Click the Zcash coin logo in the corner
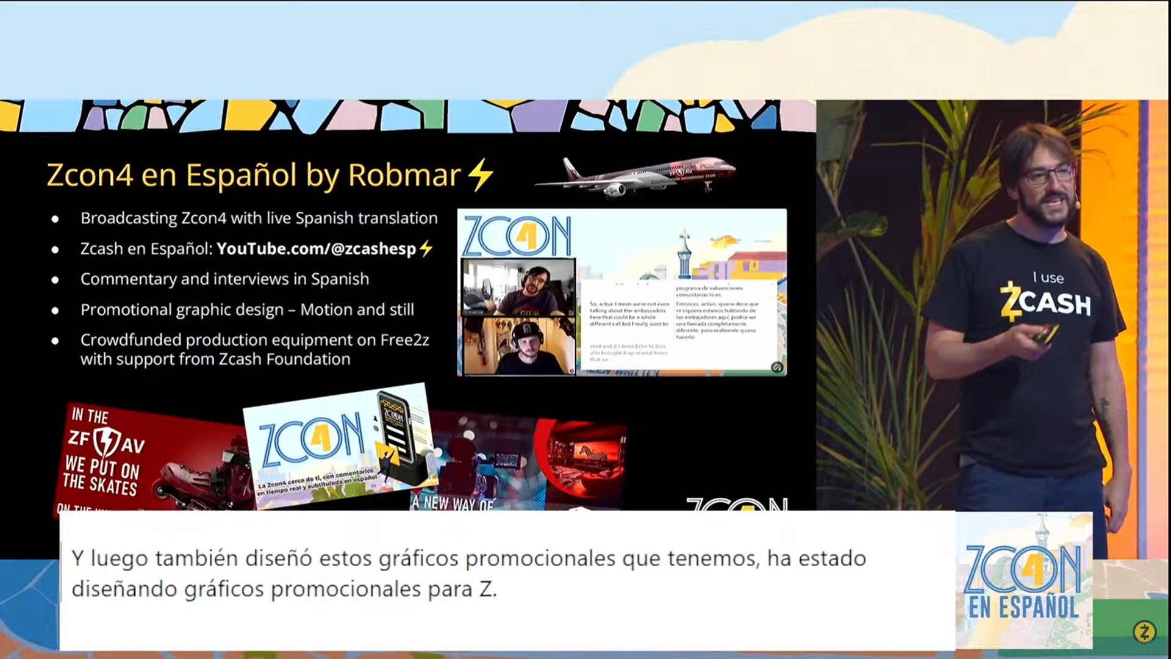The height and width of the screenshot is (659, 1171). click(1144, 632)
